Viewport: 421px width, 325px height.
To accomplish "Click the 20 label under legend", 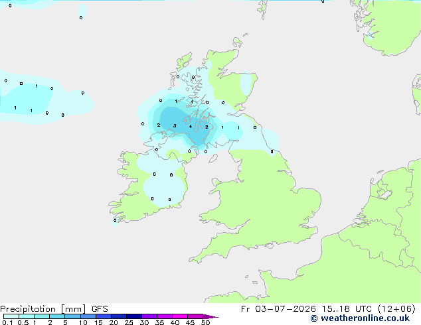I will tap(114, 322).
